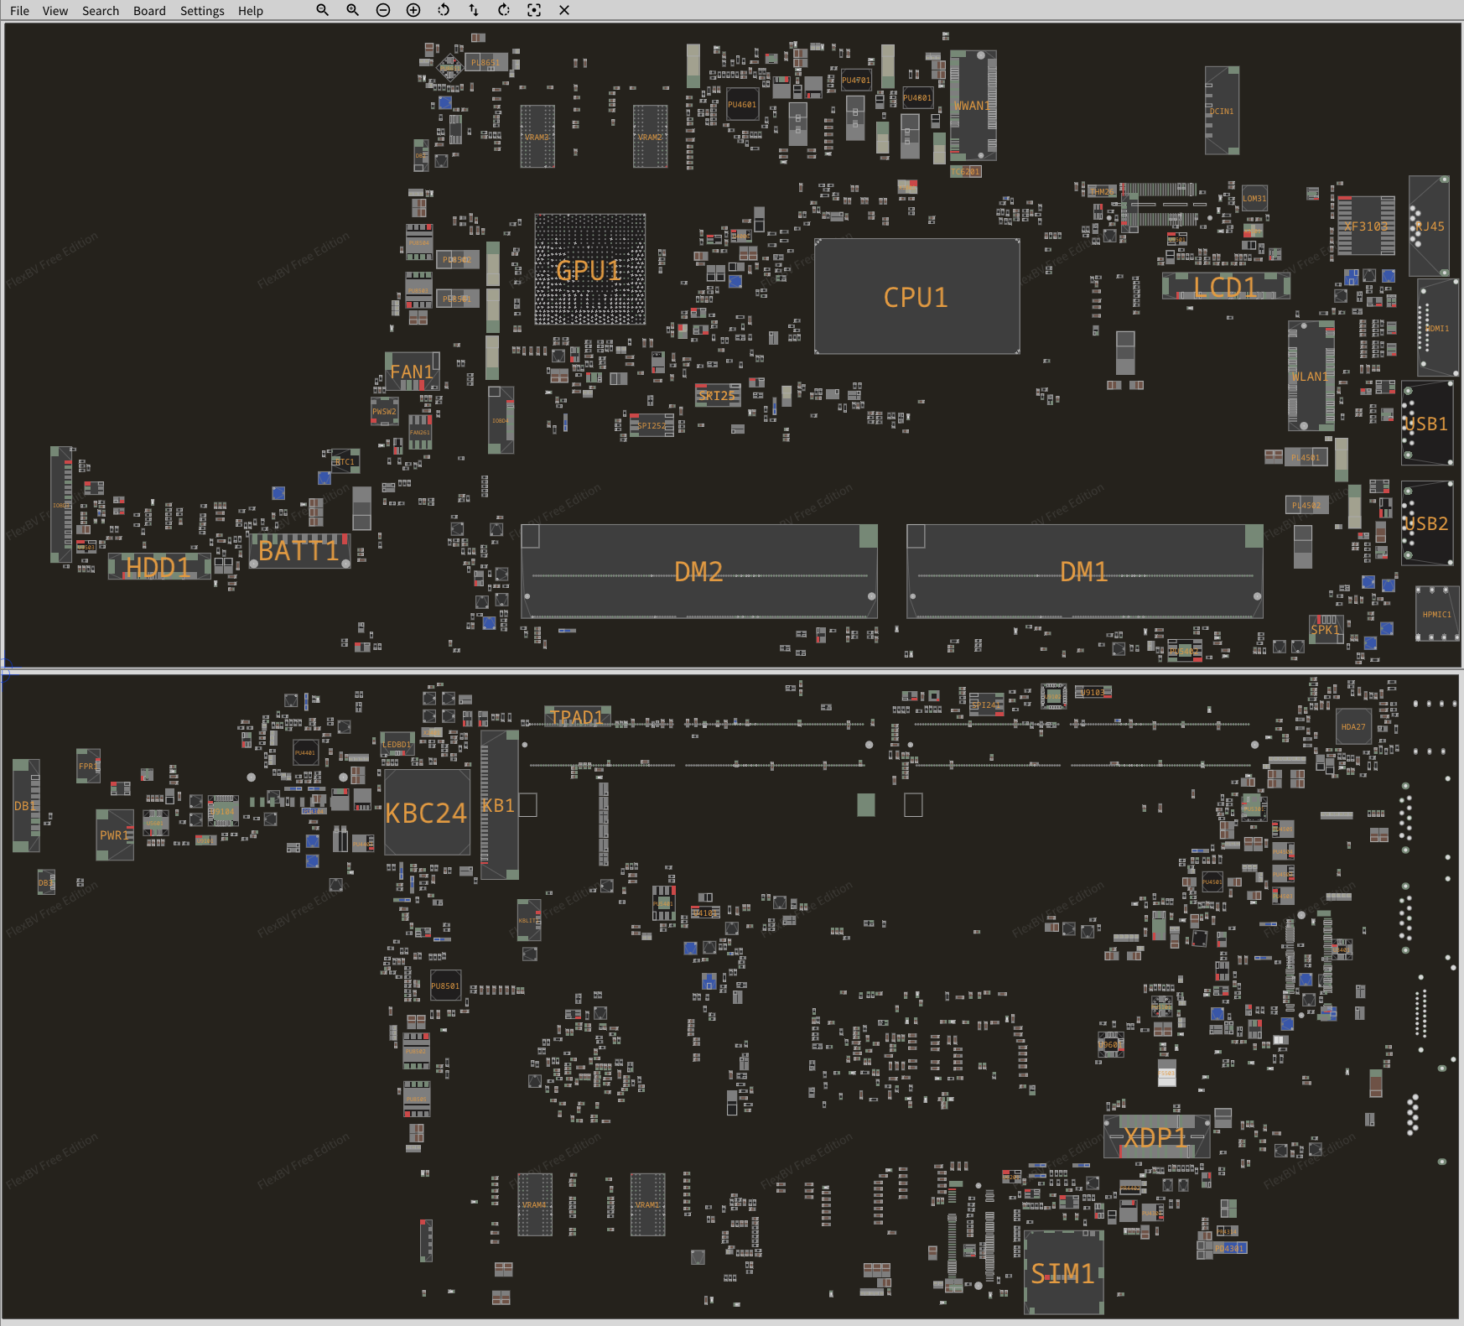Screen dimensions: 1464x1326
Task: Select the SIM1 card slot component
Action: (x=1063, y=1273)
